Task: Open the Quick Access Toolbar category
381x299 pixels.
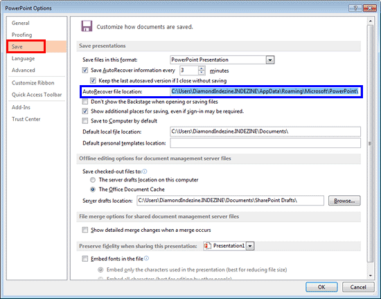Action: (x=37, y=94)
